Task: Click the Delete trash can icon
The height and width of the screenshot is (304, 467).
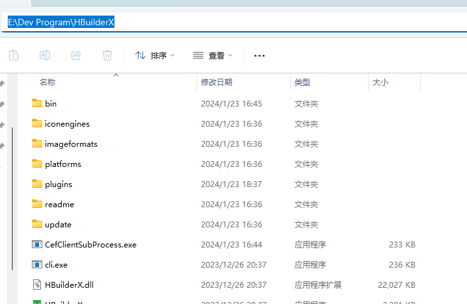Action: click(x=107, y=55)
